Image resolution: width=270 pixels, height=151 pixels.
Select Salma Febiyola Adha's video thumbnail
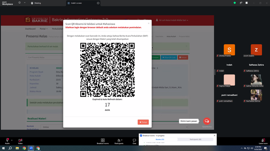click(256, 80)
